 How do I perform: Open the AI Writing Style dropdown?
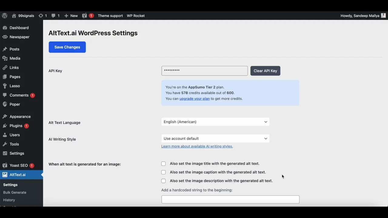coord(215,138)
